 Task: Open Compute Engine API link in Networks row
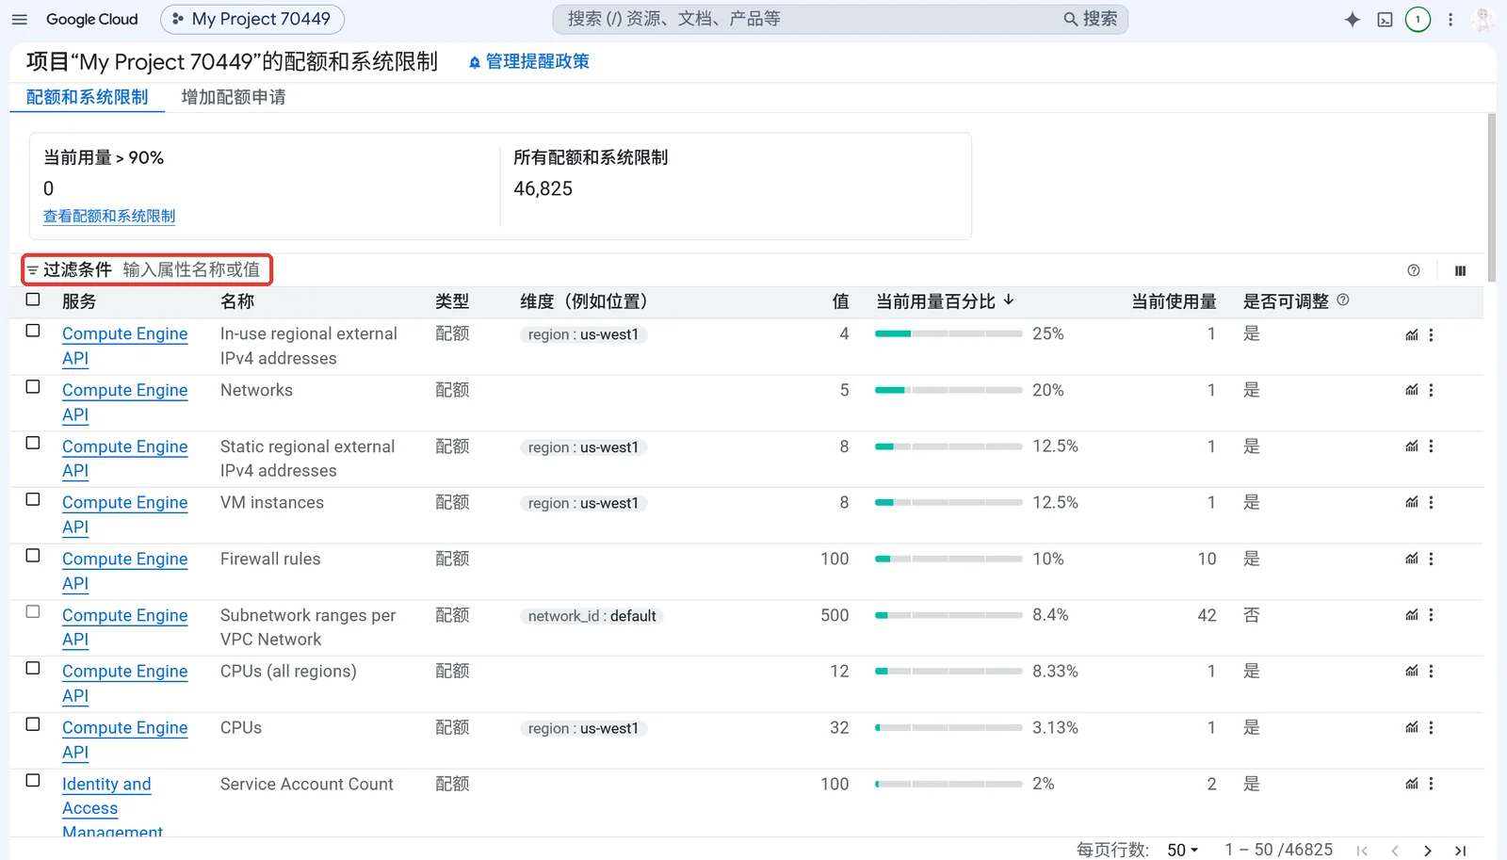tap(124, 402)
